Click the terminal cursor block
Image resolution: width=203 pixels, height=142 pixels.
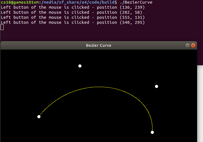(x=2, y=27)
